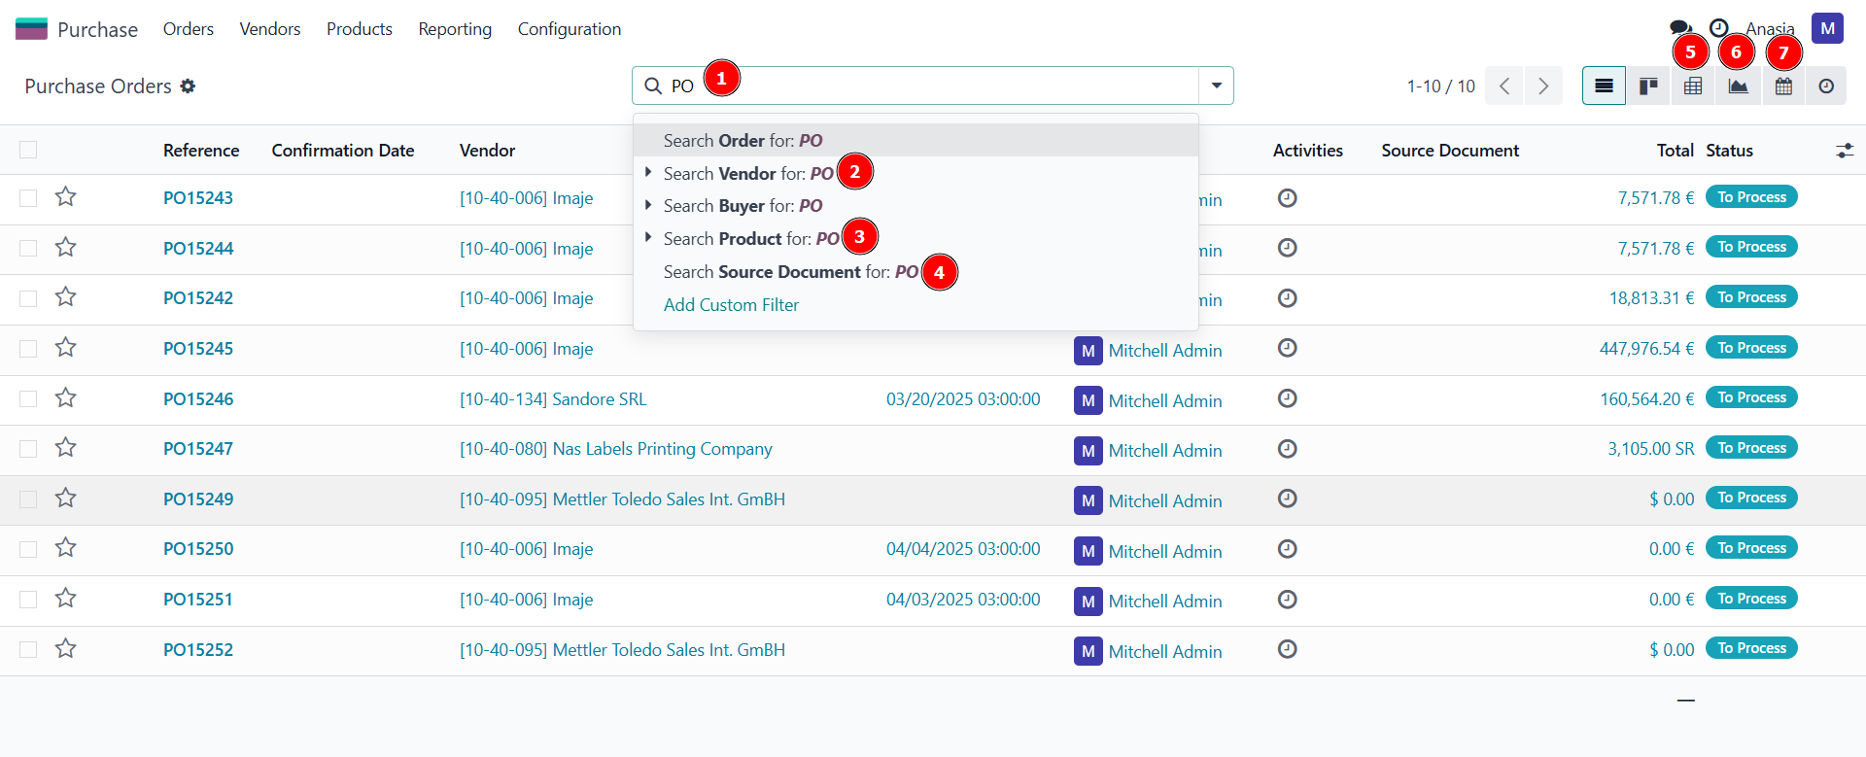Expand the Search Product for PO option
The width and height of the screenshot is (1866, 757).
point(648,238)
